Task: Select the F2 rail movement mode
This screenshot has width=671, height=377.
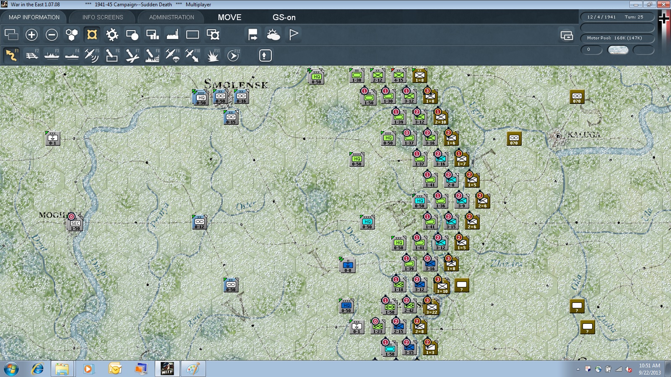Action: (31, 55)
